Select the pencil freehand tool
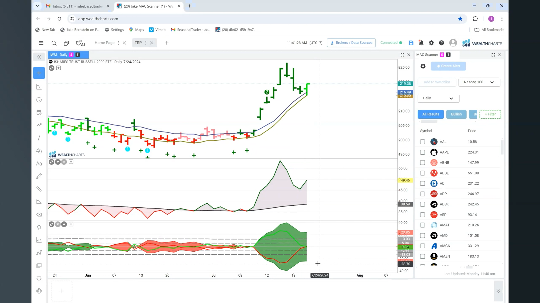 39,176
